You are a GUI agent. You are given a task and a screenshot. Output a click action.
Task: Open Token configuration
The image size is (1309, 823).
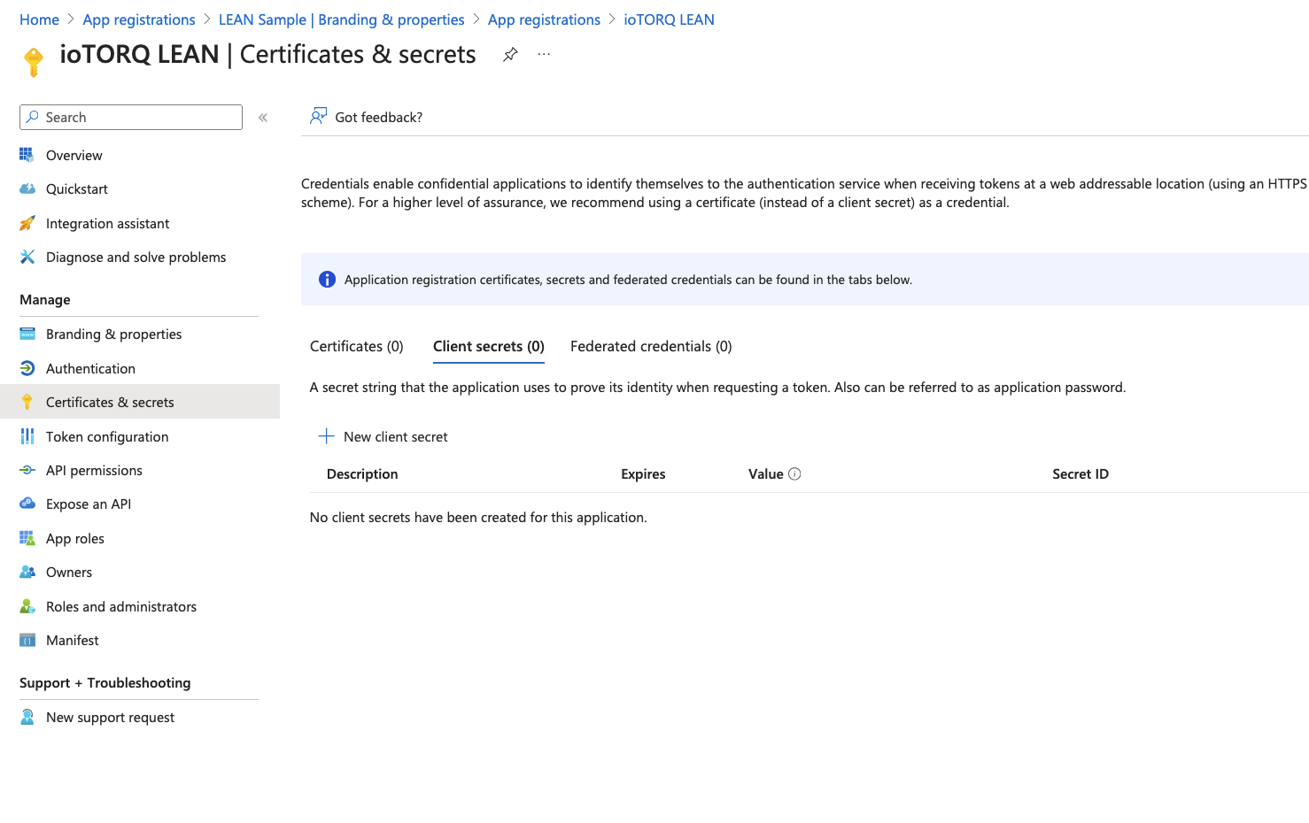(107, 437)
